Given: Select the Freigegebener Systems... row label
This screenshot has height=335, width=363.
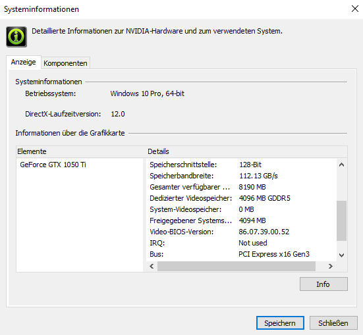Looking at the screenshot, I should [x=191, y=220].
